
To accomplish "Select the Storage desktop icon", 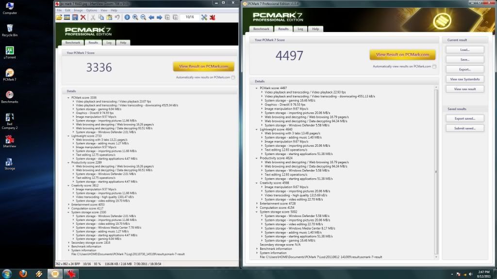I will (x=10, y=164).
